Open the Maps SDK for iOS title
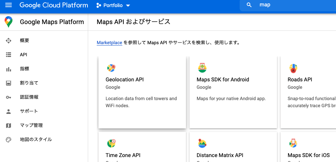Image resolution: width=336 pixels, height=162 pixels. click(309, 155)
